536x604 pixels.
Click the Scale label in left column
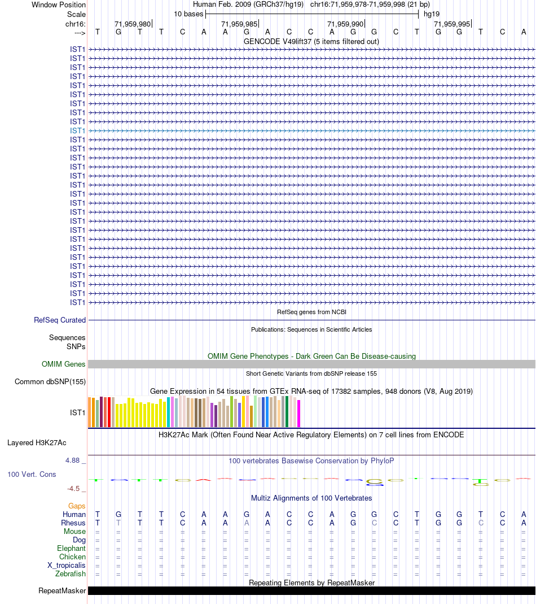[76, 14]
